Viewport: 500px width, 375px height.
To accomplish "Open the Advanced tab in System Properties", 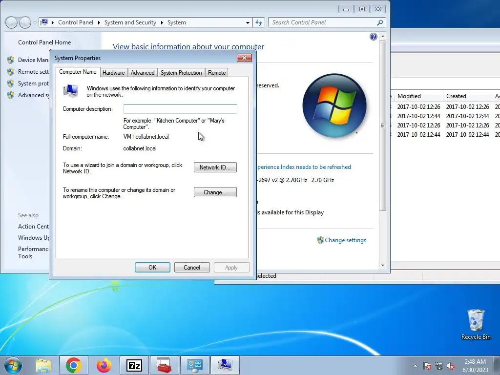I will pyautogui.click(x=143, y=73).
